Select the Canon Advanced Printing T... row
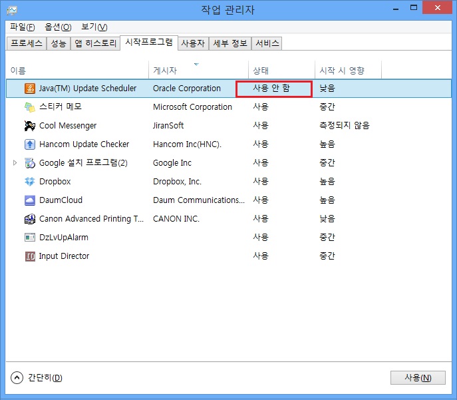The height and width of the screenshot is (400, 457). 92,219
